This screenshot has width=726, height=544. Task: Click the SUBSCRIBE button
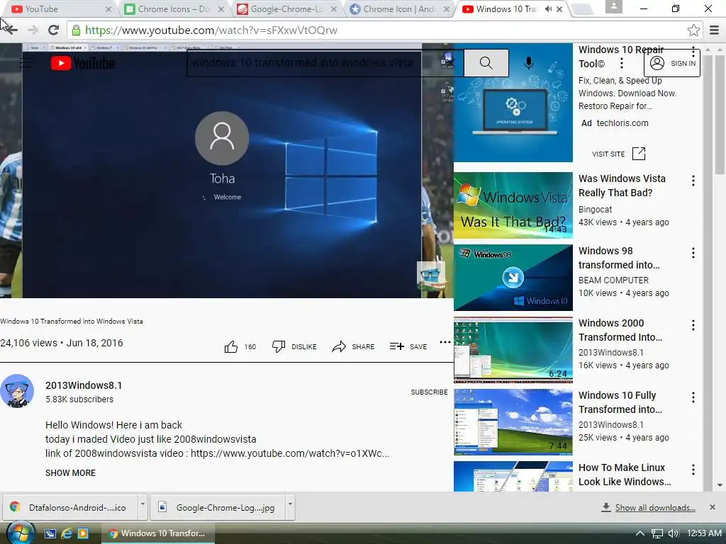(429, 392)
